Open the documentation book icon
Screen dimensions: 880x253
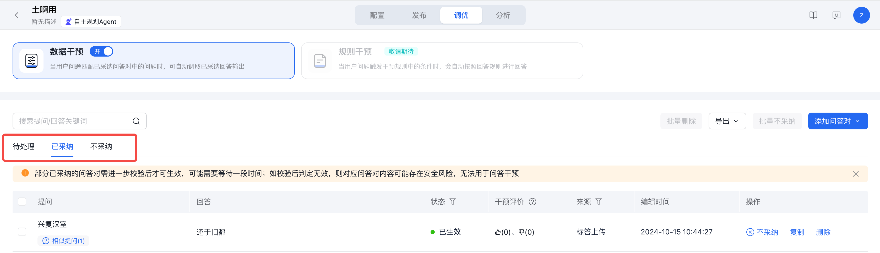[813, 15]
